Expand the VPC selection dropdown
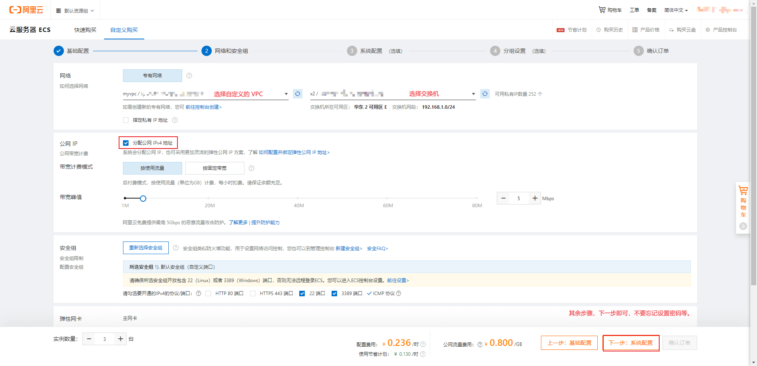757x366 pixels. click(x=286, y=94)
